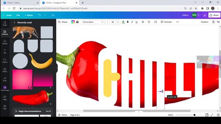This screenshot has width=221, height=124.
Task: Decrease font size with minus button
Action: pyautogui.click(x=107, y=22)
